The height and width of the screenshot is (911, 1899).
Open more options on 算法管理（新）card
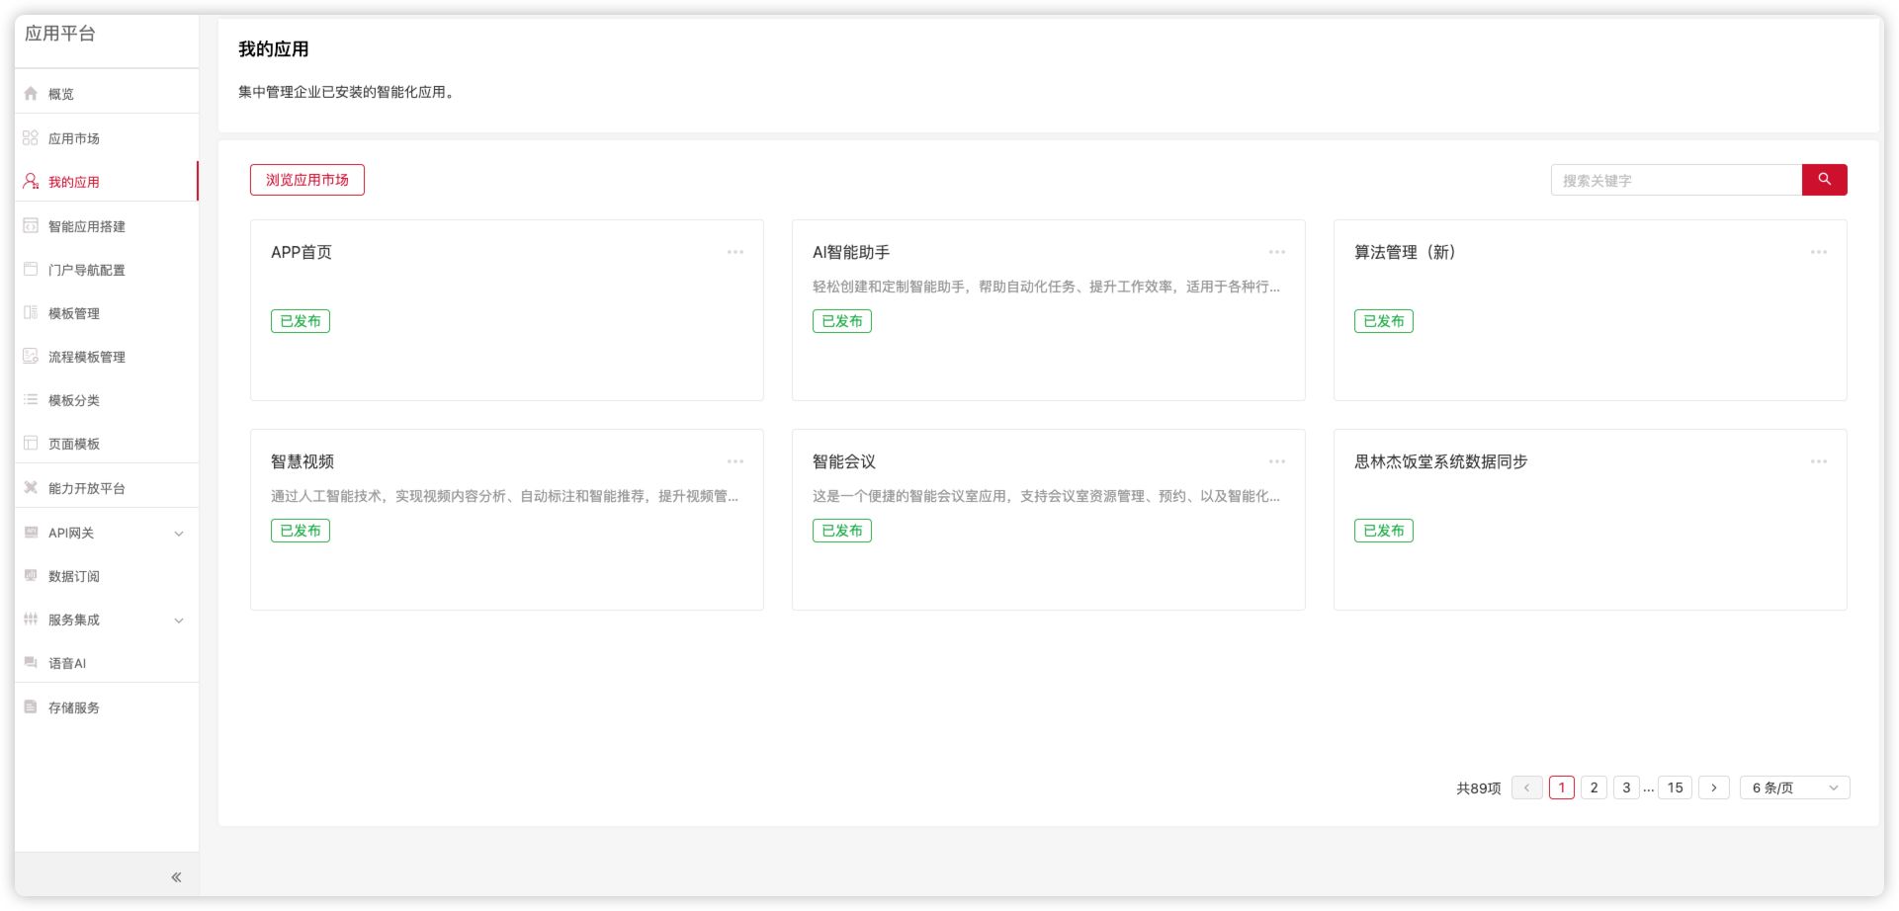tap(1819, 252)
